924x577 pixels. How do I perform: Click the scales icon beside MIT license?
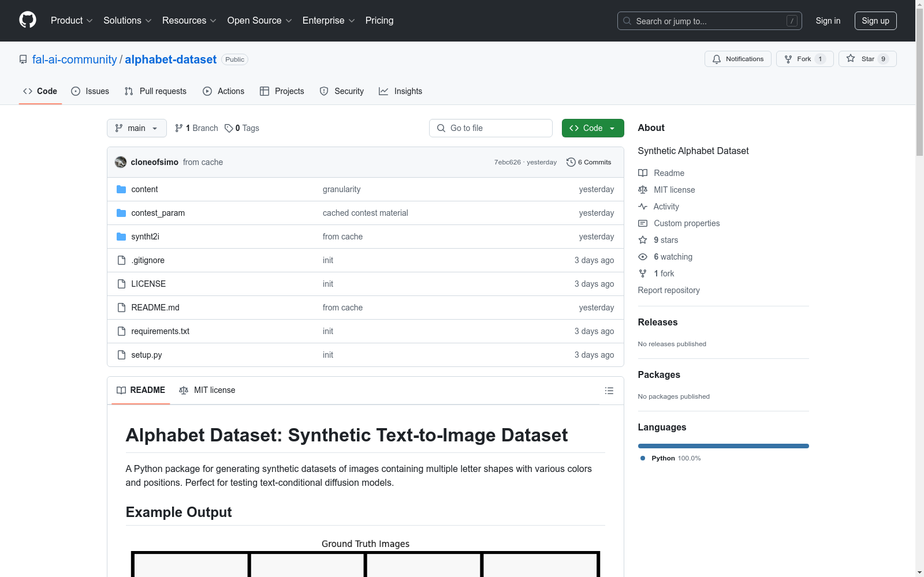coord(643,190)
